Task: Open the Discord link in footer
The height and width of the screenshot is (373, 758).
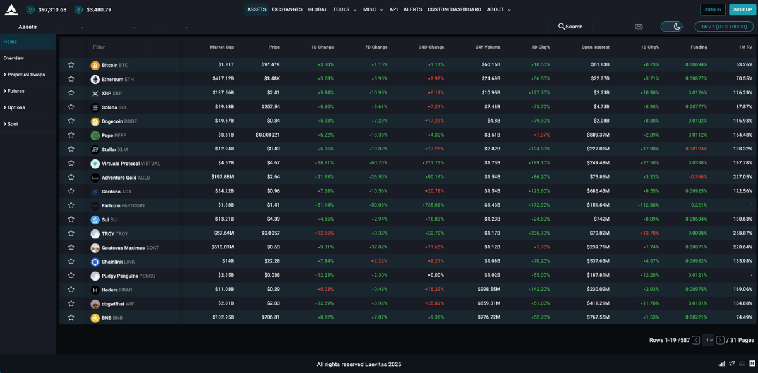Action: pos(742,364)
